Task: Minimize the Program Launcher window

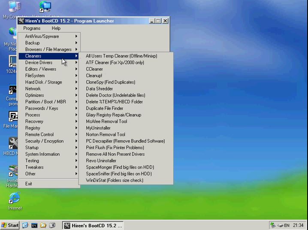Action: [151, 21]
